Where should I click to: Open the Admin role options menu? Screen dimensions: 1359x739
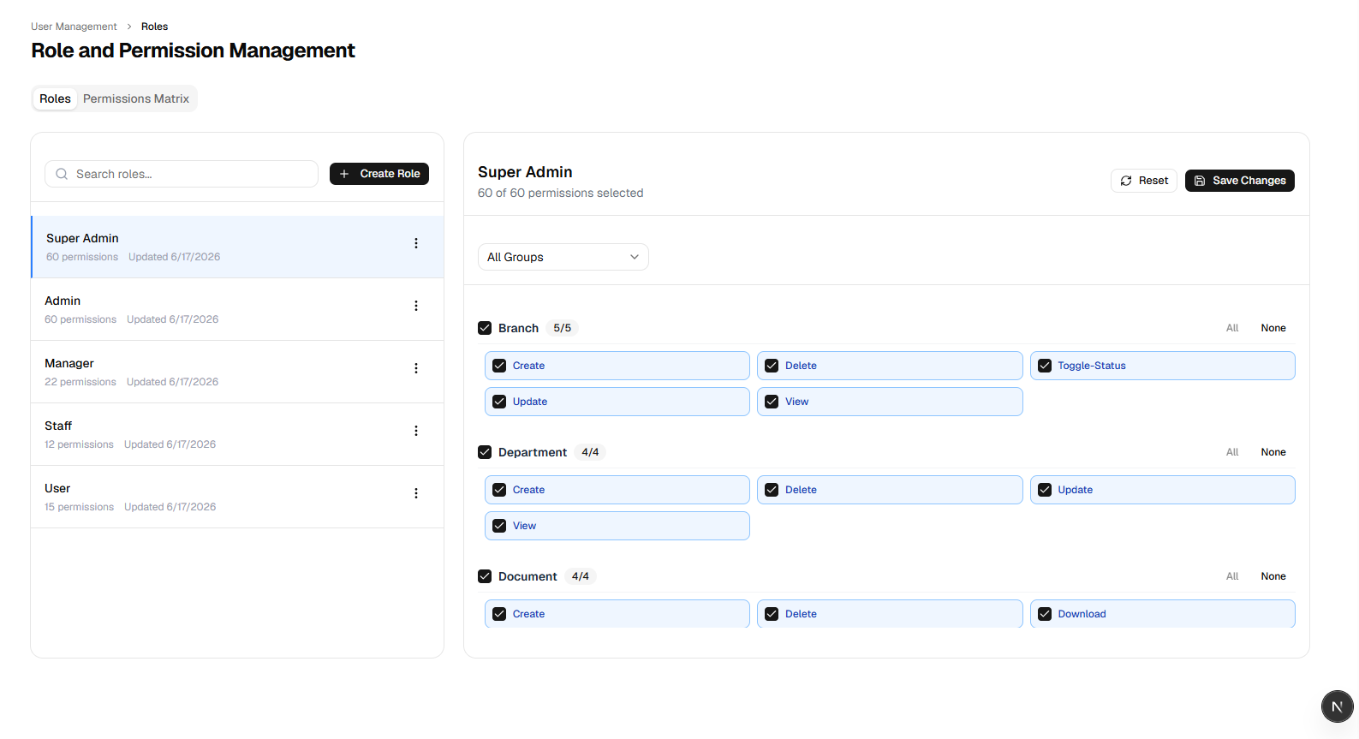(416, 306)
